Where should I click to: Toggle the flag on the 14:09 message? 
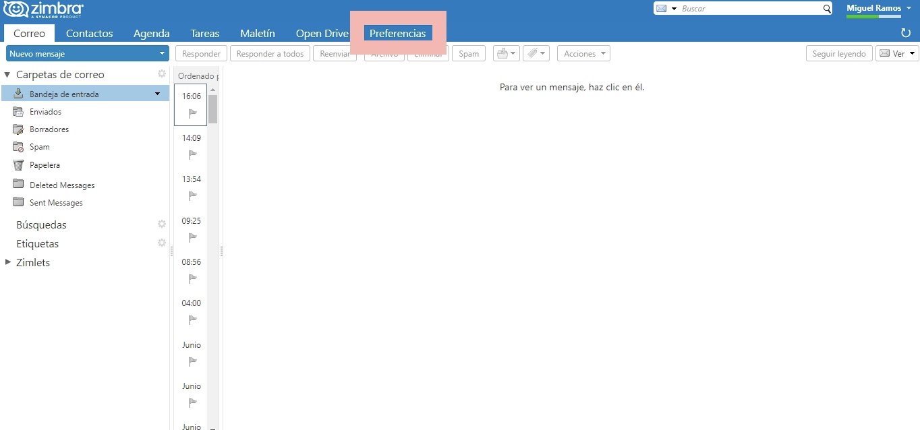click(192, 154)
